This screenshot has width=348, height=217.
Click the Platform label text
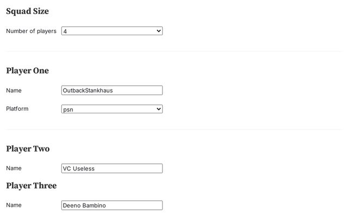point(17,108)
